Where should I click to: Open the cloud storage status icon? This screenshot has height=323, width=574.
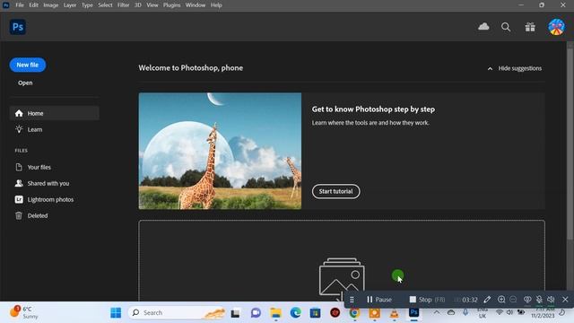(x=483, y=26)
